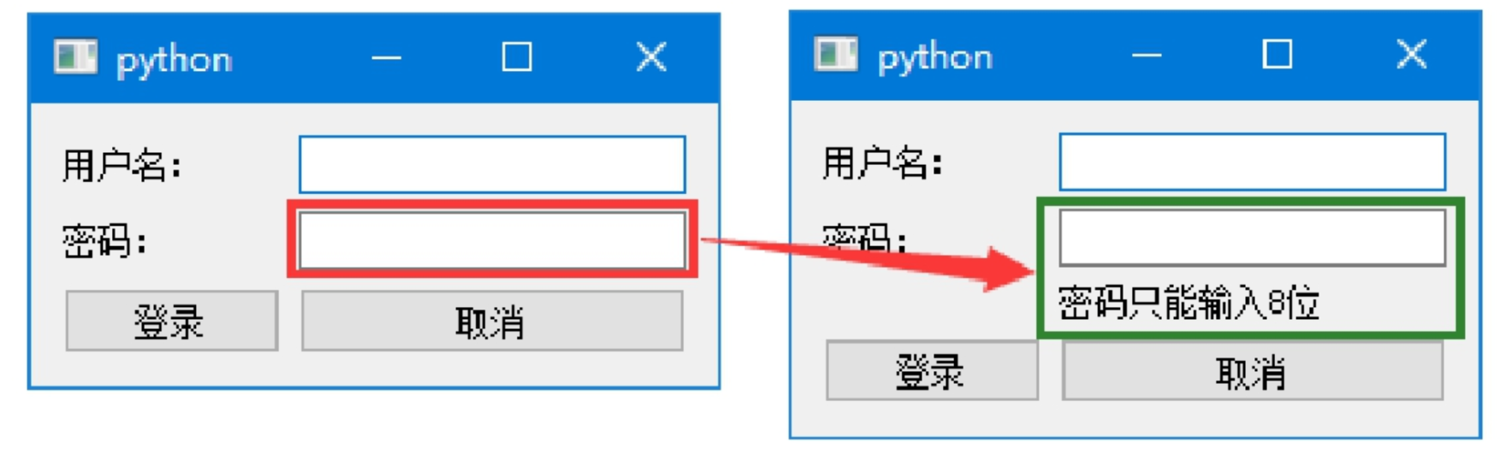The width and height of the screenshot is (1500, 454).
Task: Focus the 用户名 field in the window without hint
Action: point(492,164)
